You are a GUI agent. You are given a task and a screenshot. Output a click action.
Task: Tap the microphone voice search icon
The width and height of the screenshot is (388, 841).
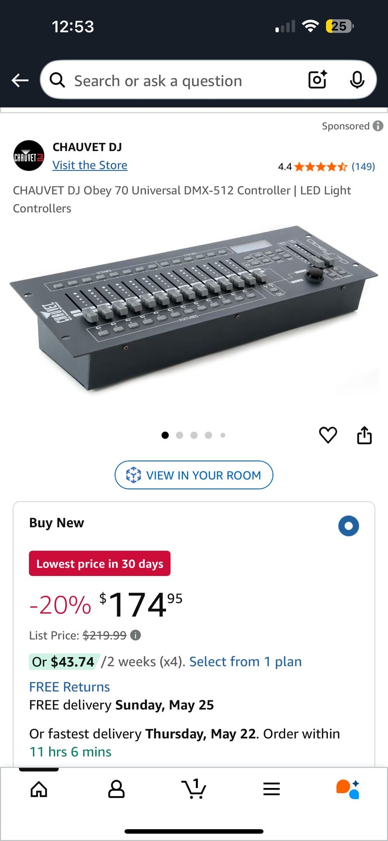coord(357,80)
